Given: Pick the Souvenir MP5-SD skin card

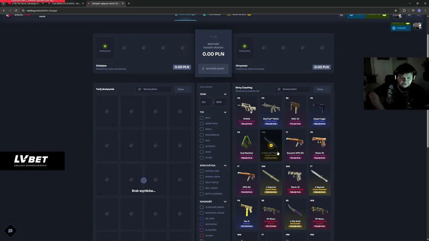Looking at the screenshot, I should (x=295, y=145).
